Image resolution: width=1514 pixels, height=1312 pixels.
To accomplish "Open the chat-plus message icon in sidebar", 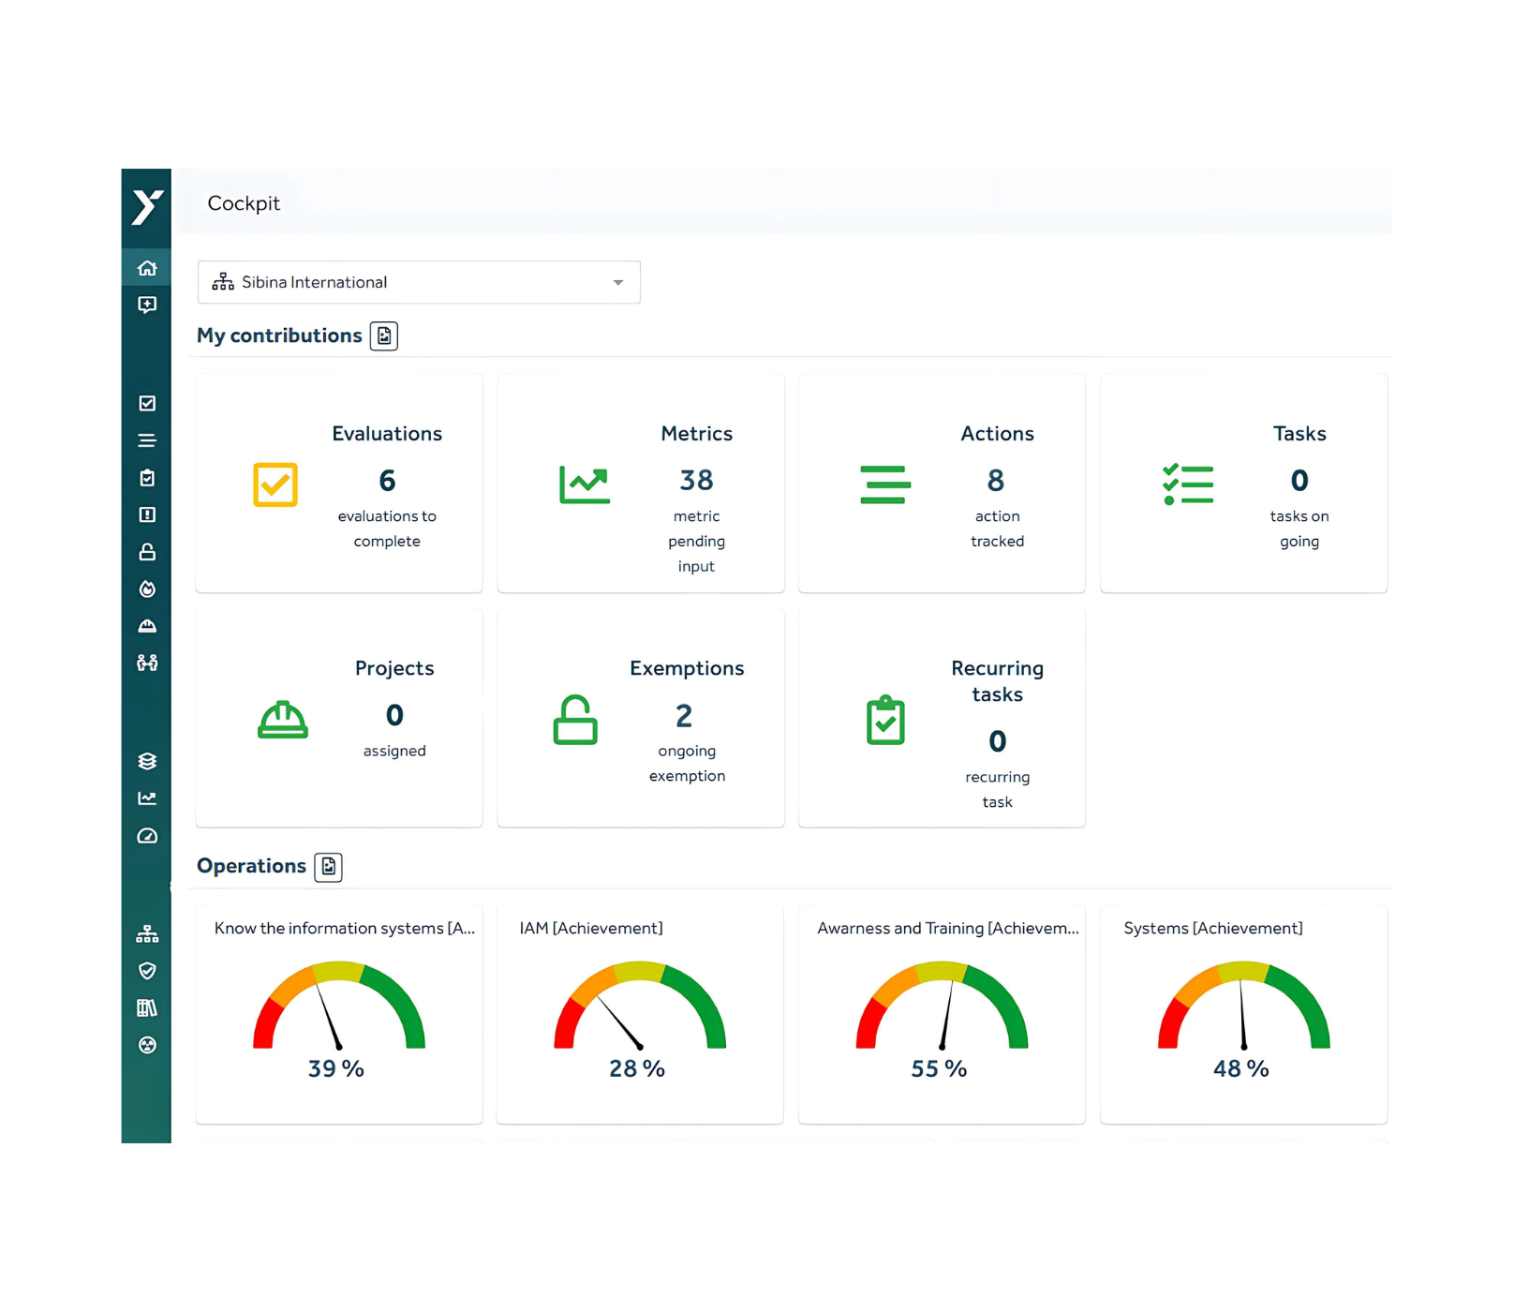I will [147, 305].
